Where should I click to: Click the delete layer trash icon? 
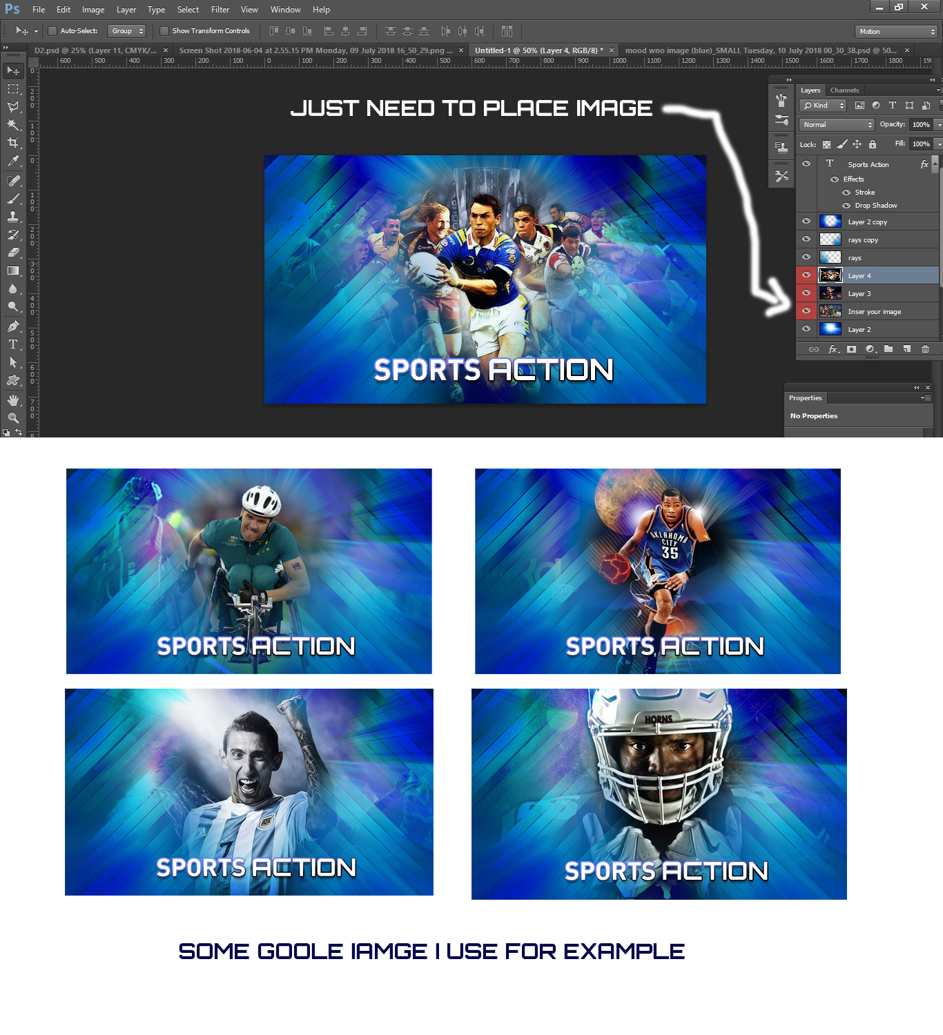point(925,349)
